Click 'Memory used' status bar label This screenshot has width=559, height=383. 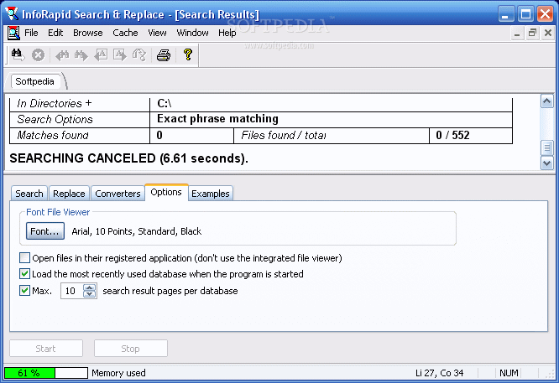[118, 373]
